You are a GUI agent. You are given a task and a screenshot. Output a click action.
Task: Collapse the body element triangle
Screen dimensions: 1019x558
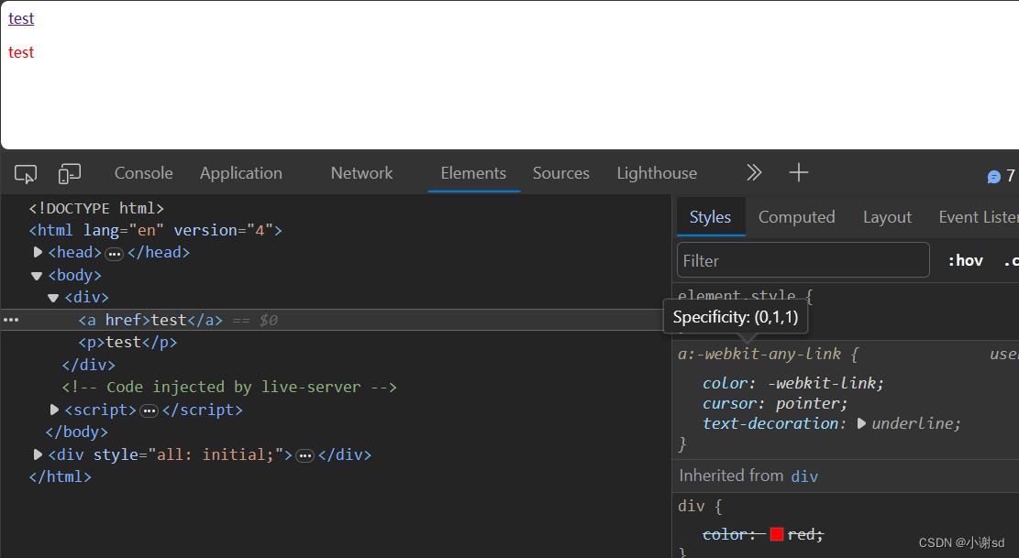[x=37, y=276]
